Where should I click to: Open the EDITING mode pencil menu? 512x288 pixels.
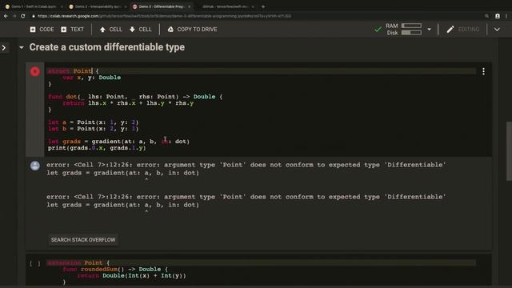click(x=463, y=30)
